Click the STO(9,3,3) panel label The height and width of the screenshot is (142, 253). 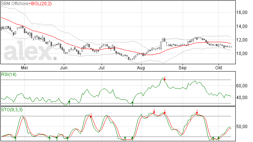click(12, 110)
